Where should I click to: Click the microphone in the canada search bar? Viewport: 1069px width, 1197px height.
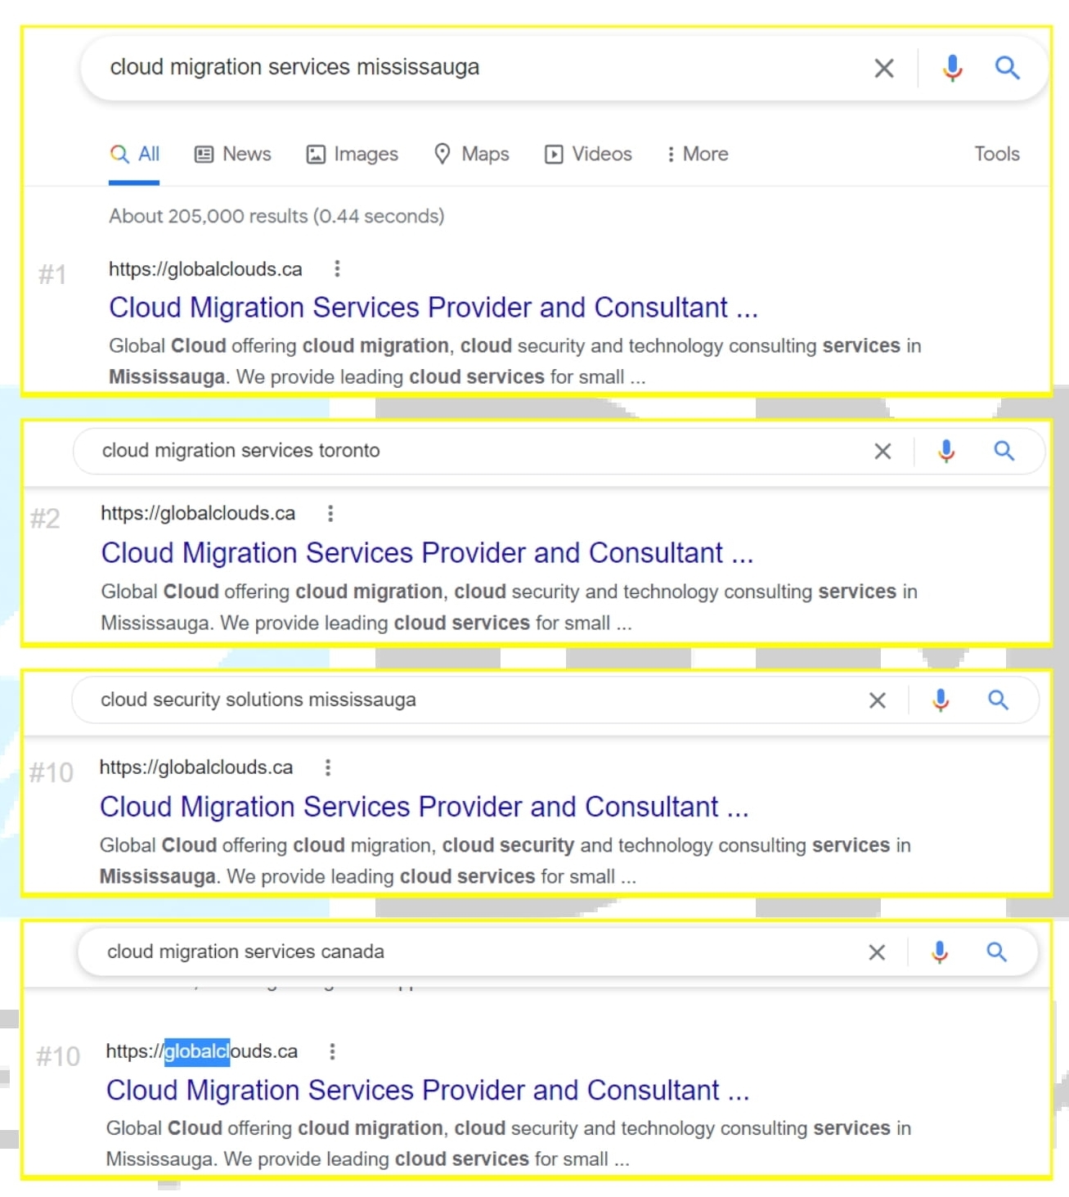point(940,952)
